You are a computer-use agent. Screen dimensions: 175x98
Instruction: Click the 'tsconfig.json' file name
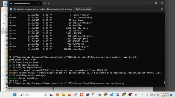[x=81, y=47]
